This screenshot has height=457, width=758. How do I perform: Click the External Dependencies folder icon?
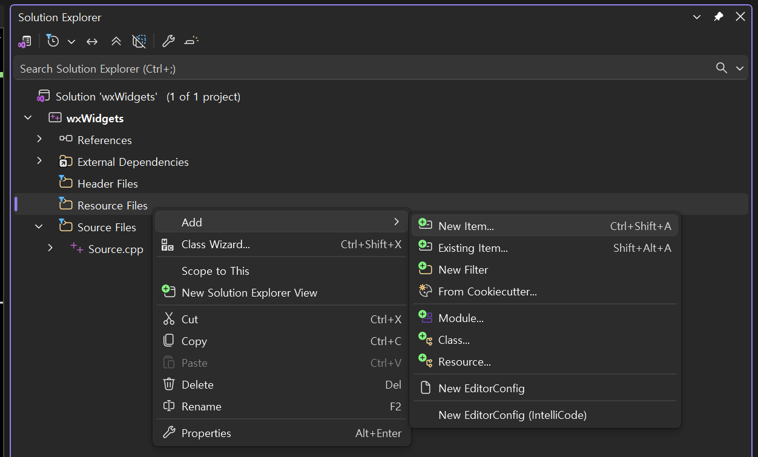[65, 161]
